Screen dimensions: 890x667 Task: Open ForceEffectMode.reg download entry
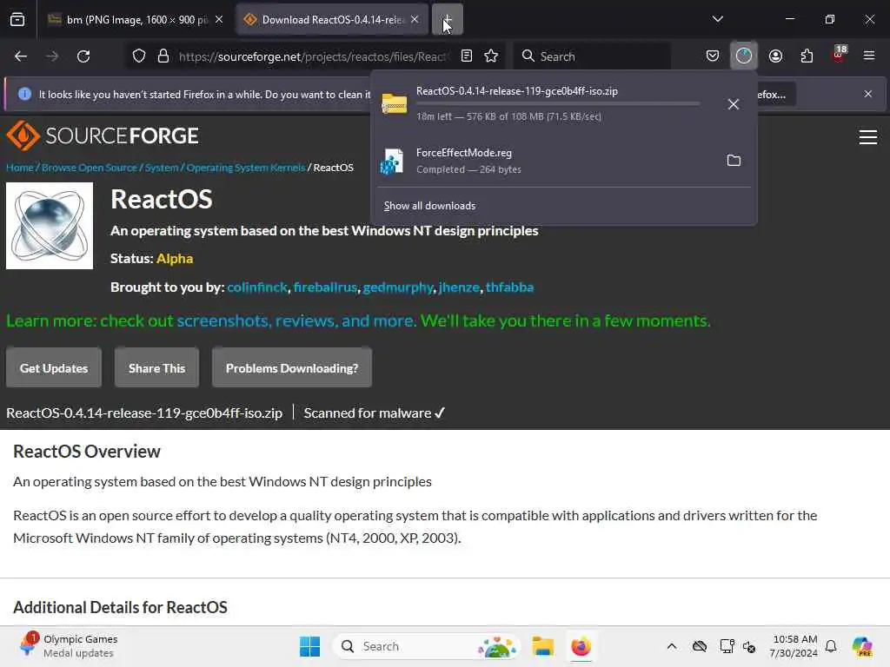tap(545, 161)
